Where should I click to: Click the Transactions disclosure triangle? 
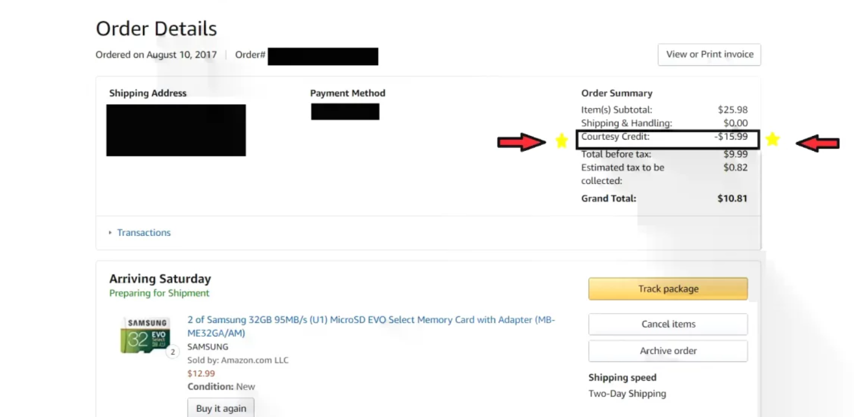tap(110, 232)
